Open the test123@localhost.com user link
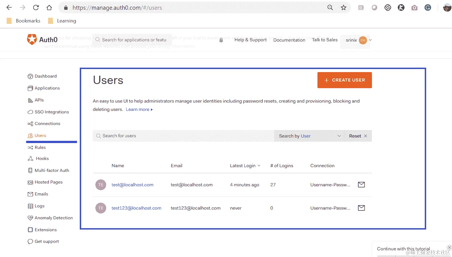 coord(136,208)
